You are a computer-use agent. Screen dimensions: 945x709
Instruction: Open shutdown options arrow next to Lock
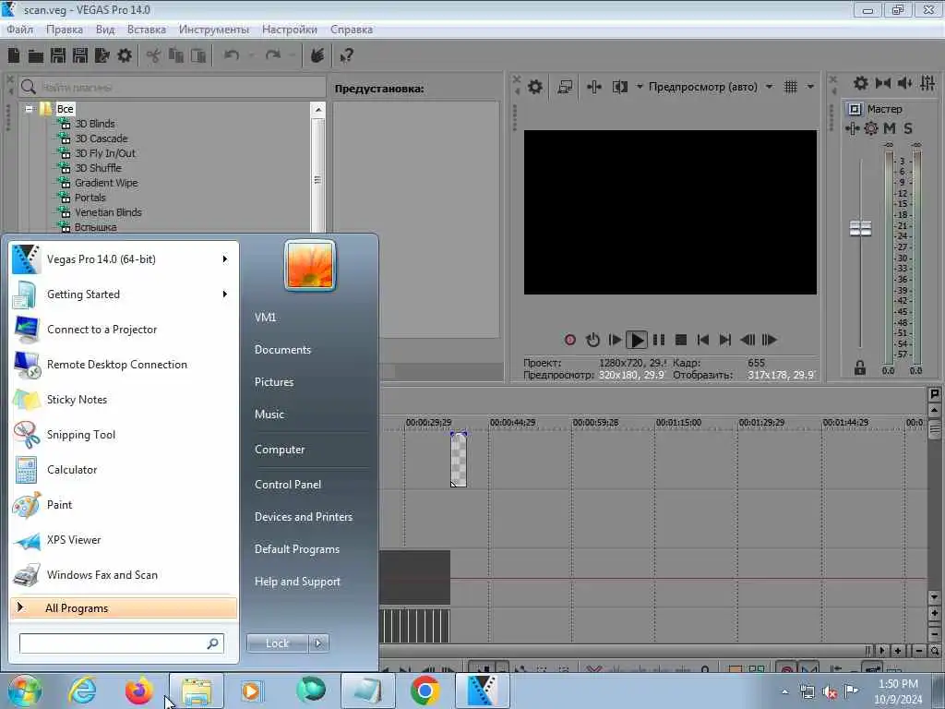[x=318, y=643]
